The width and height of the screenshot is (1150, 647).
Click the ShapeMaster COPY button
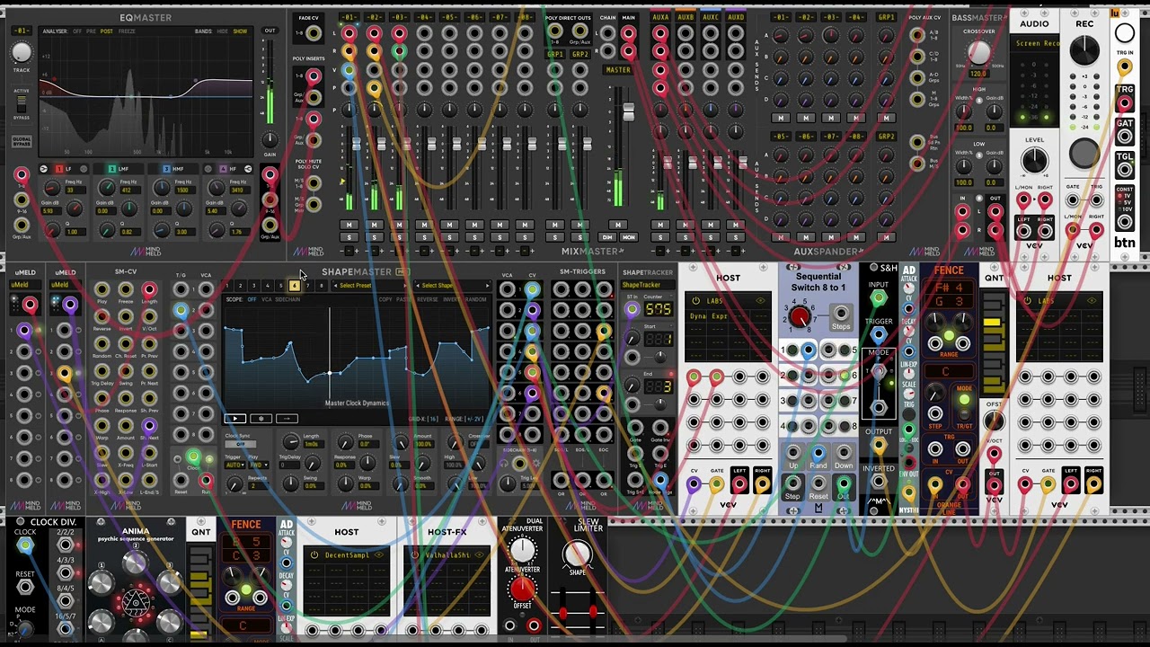[x=385, y=299]
